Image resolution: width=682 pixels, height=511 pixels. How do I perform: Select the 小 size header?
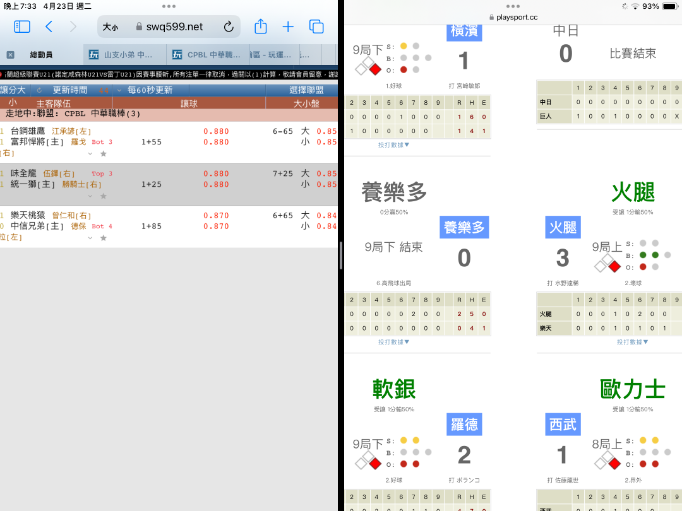click(x=13, y=103)
